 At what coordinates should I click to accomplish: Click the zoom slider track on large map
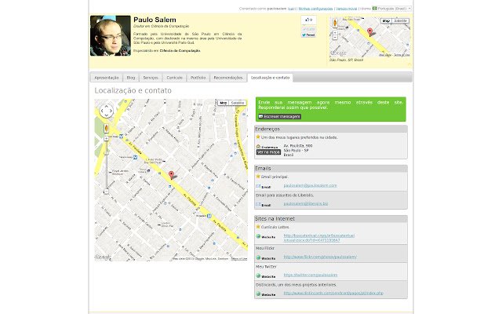click(x=107, y=165)
